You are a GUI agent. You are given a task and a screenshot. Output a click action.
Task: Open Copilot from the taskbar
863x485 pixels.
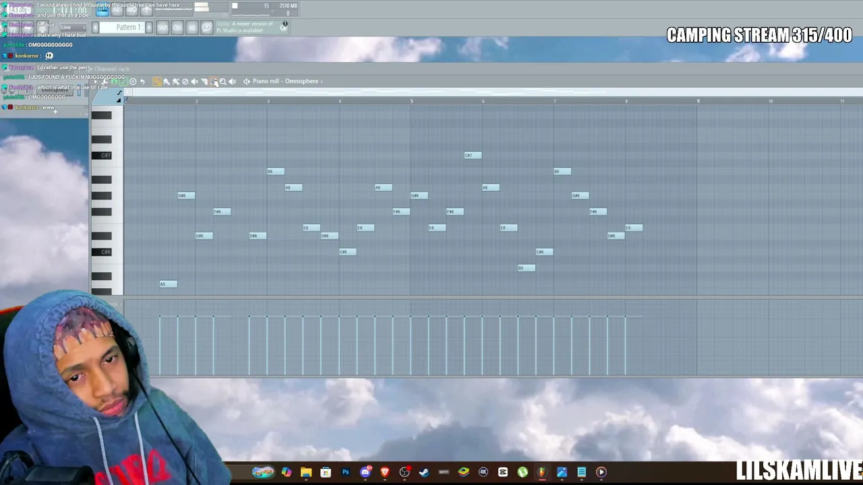[287, 472]
